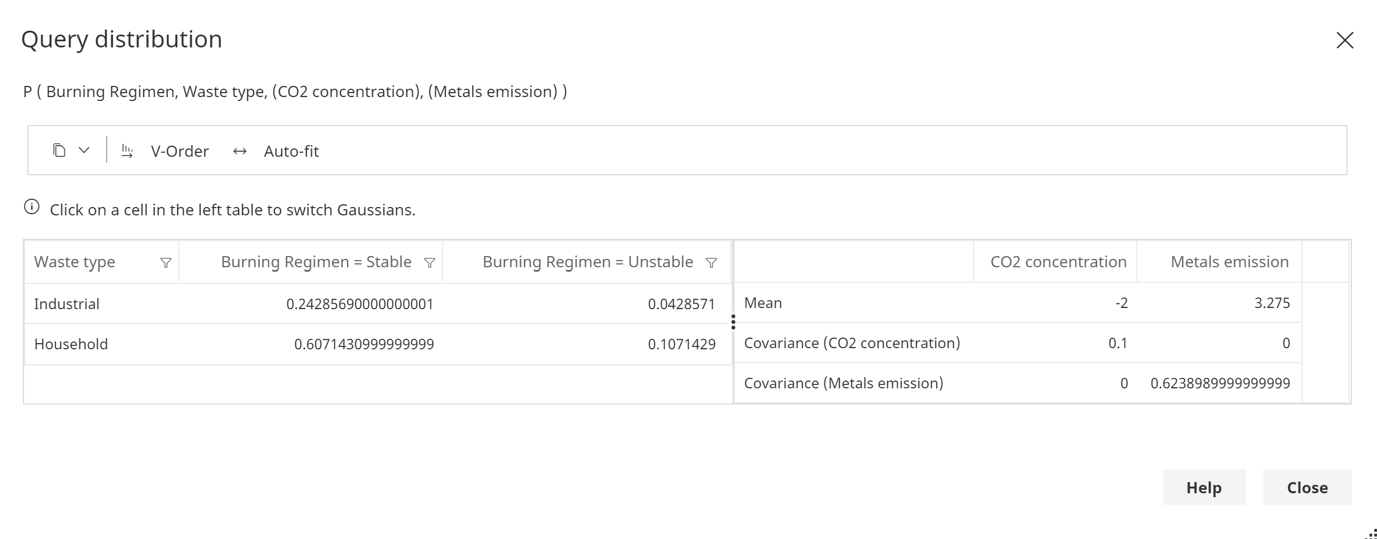Click the Auto-fit toolbar label
The width and height of the screenshot is (1377, 539).
[291, 151]
